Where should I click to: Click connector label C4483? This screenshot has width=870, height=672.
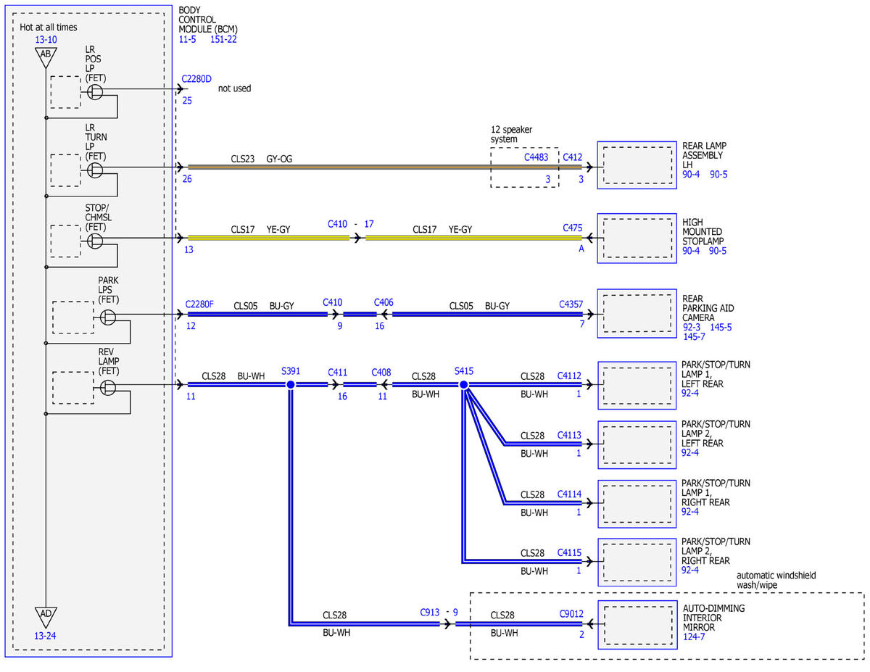pos(536,157)
